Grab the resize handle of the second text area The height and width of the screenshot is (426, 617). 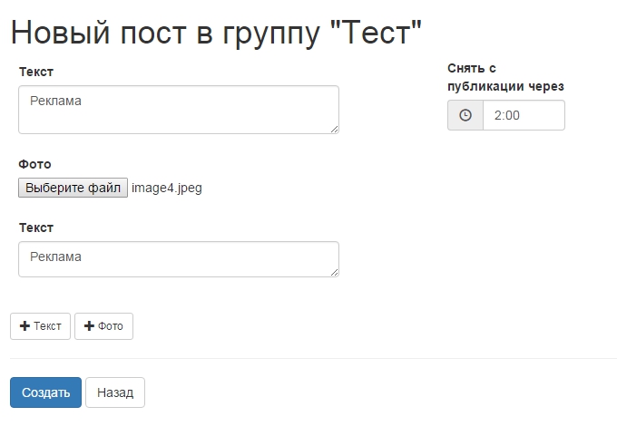334,272
